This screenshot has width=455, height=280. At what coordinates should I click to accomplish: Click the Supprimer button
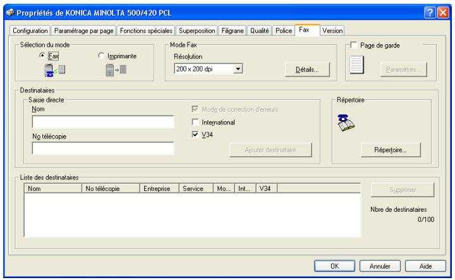pos(403,190)
